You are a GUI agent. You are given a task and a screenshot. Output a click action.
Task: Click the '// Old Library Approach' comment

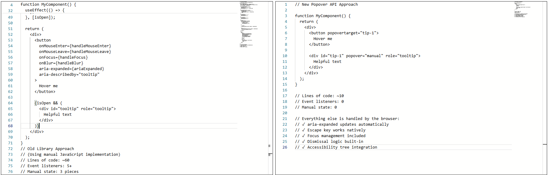(x=47, y=149)
